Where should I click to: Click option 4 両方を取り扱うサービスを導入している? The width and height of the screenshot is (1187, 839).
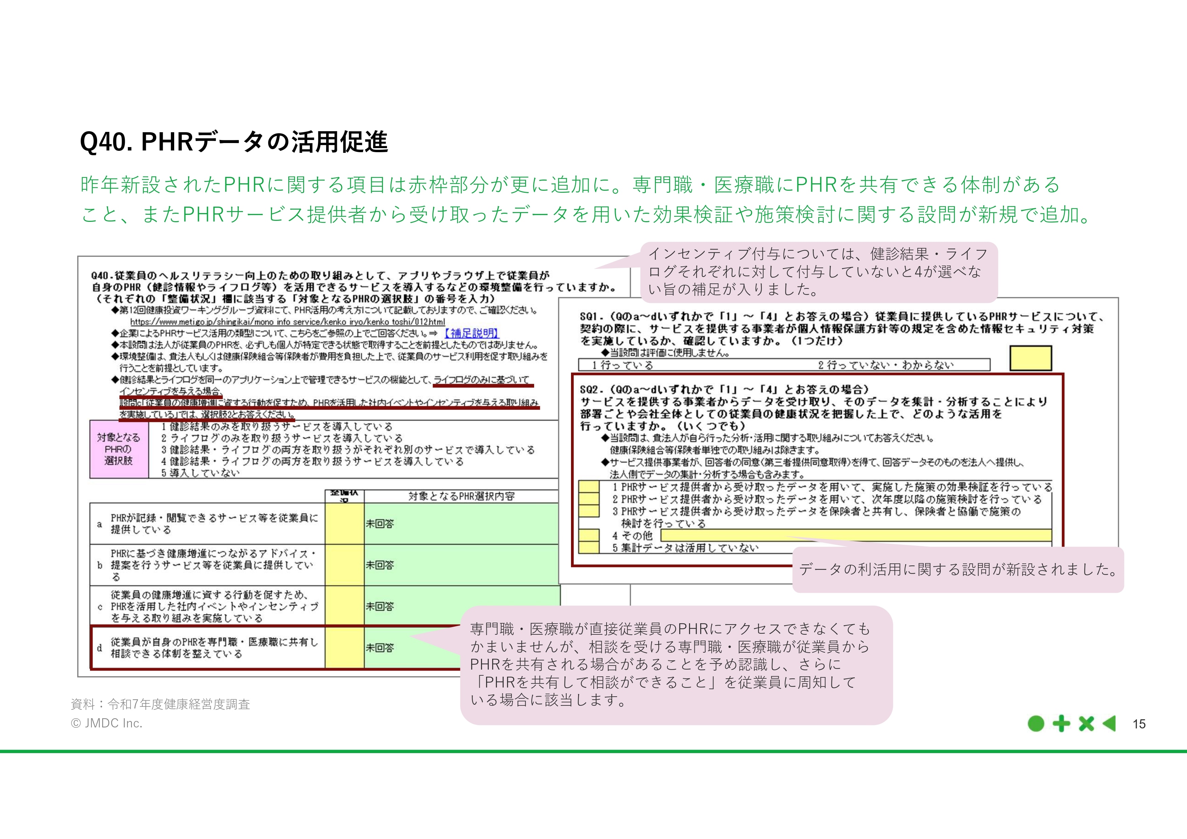click(312, 461)
